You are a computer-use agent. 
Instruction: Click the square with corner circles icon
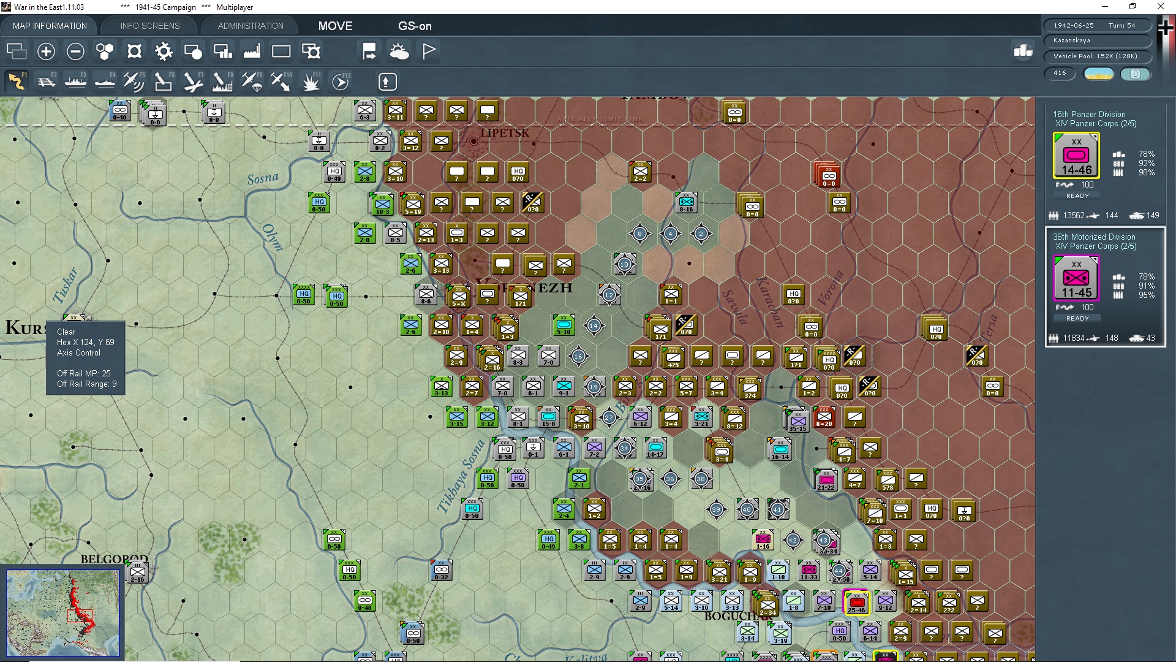(x=134, y=51)
